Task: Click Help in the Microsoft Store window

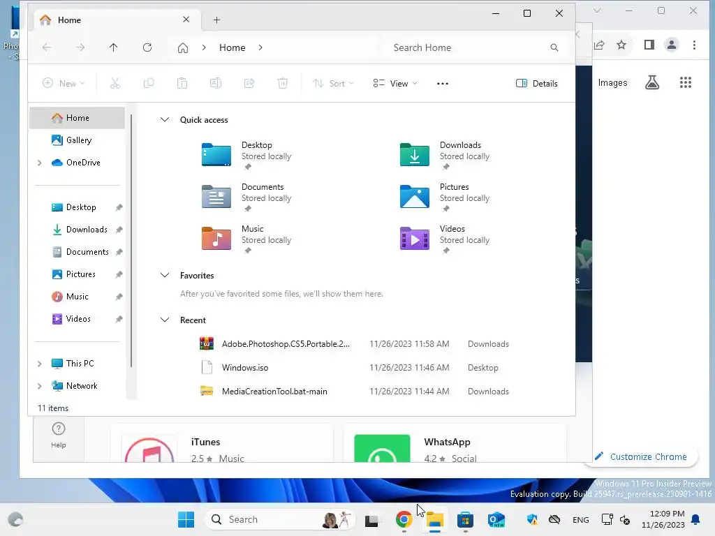Action: tap(59, 435)
